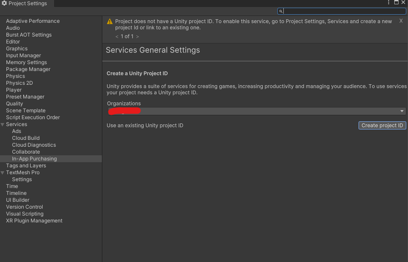The width and height of the screenshot is (408, 262).
Task: Focus the settings search field
Action: pos(342,11)
